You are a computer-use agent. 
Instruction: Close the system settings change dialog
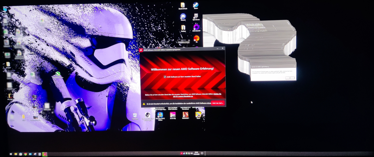pyautogui.click(x=294, y=66)
